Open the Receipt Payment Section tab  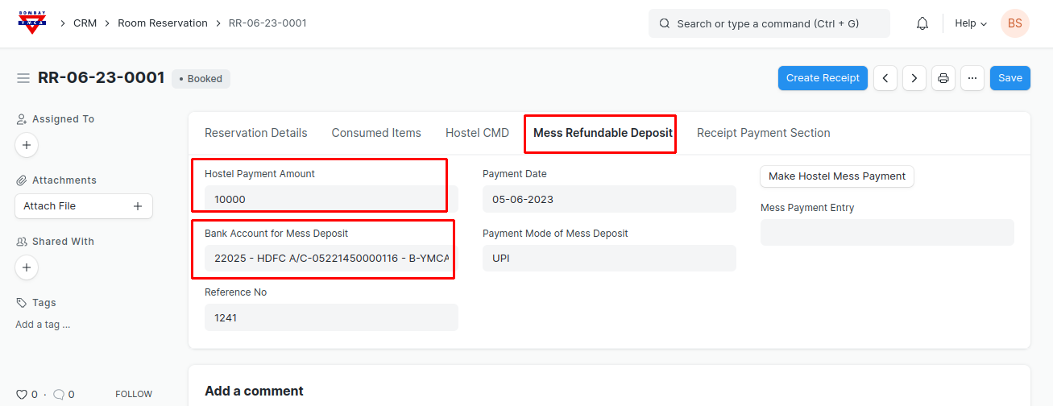pyautogui.click(x=763, y=133)
